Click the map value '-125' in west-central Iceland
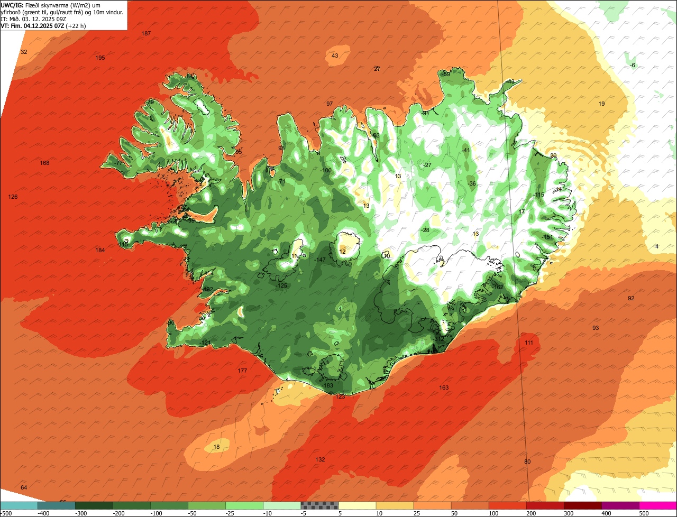Image resolution: width=677 pixels, height=517 pixels. pos(281,285)
